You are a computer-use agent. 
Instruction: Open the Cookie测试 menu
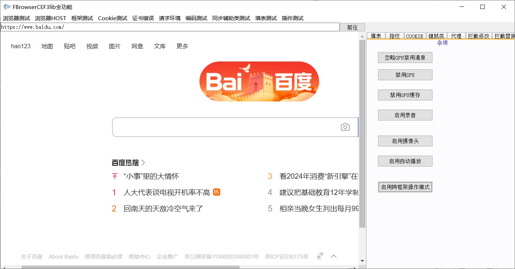[112, 18]
